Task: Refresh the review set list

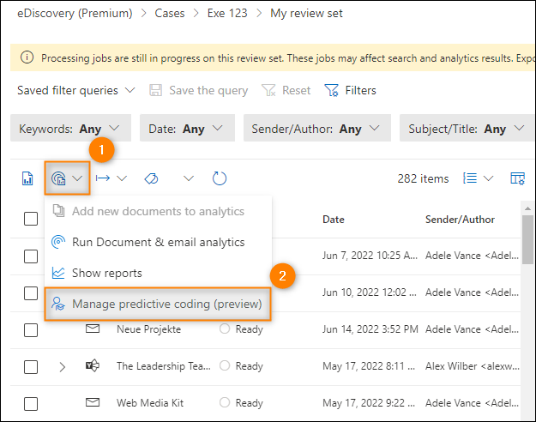Action: (220, 178)
